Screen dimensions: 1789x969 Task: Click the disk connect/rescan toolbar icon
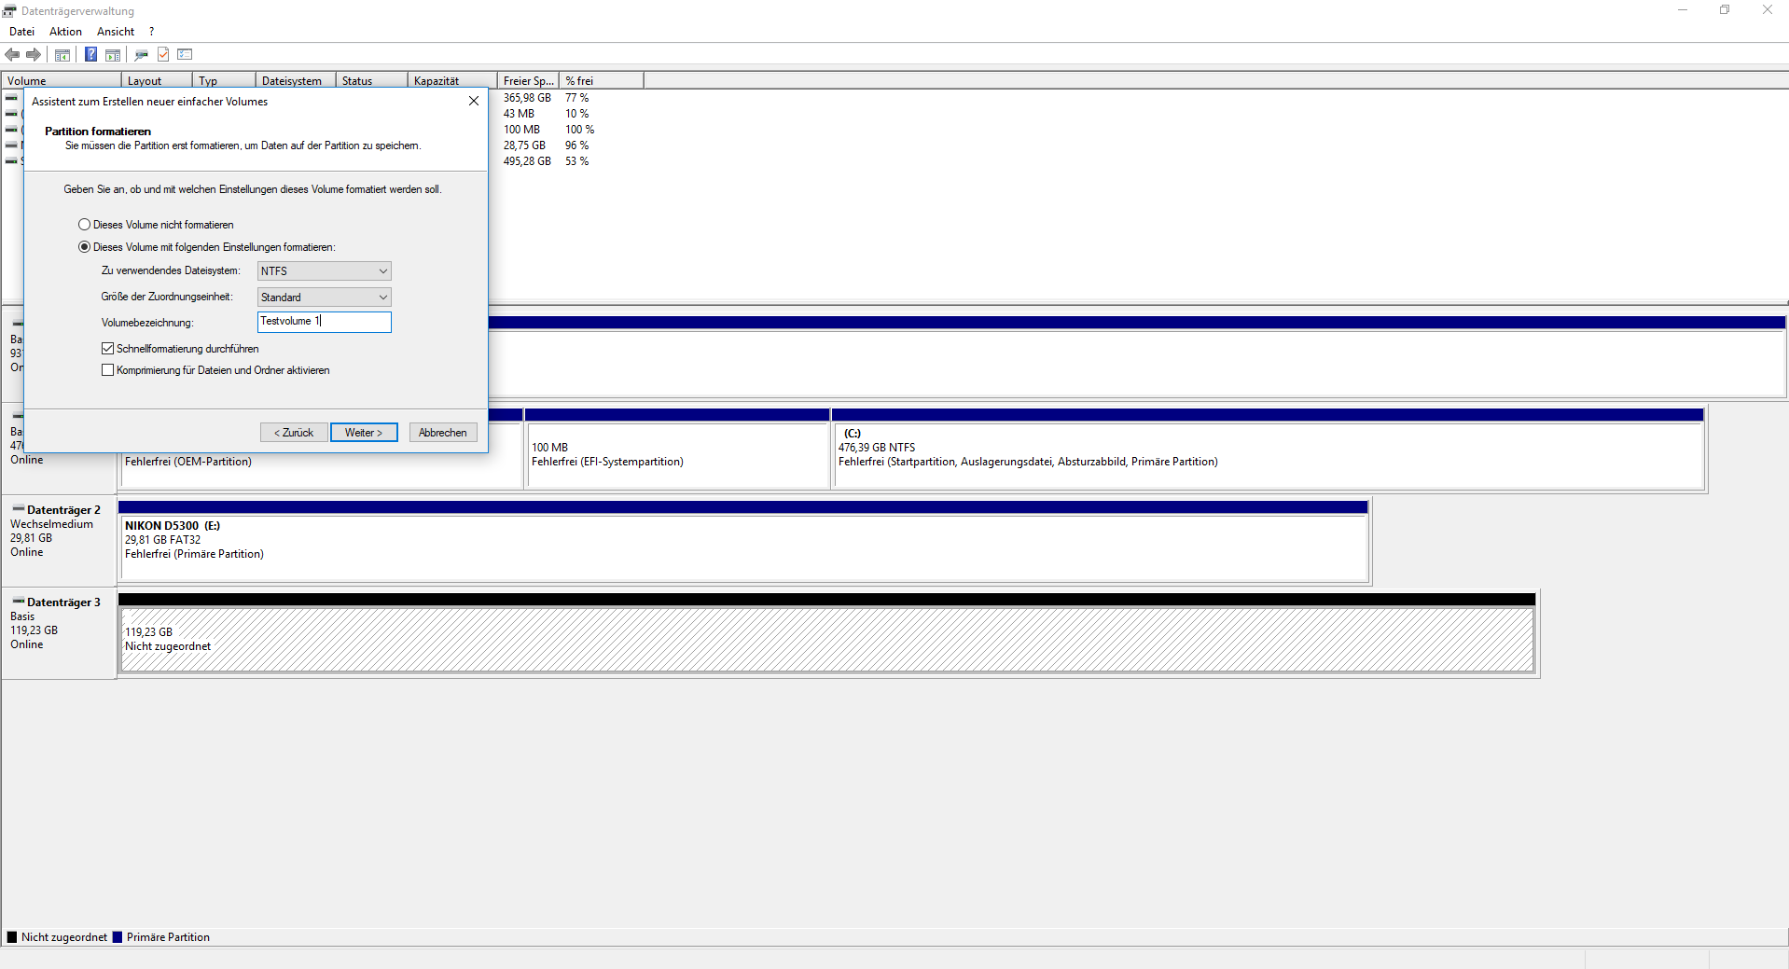142,54
